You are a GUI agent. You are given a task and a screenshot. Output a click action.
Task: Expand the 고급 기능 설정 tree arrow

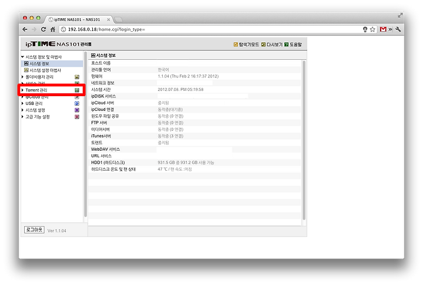tap(23, 117)
